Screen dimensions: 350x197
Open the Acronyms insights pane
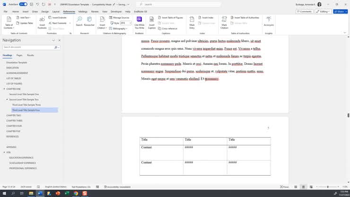(x=269, y=22)
